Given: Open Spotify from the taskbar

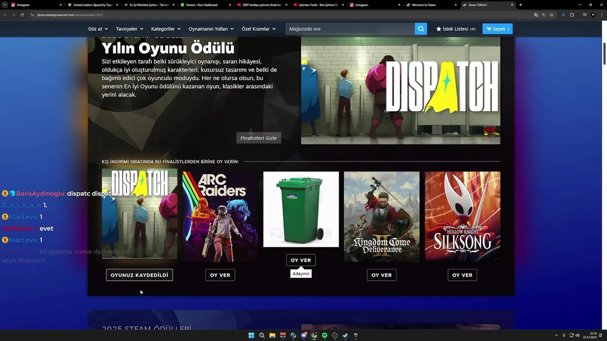Looking at the screenshot, I should pos(324,335).
